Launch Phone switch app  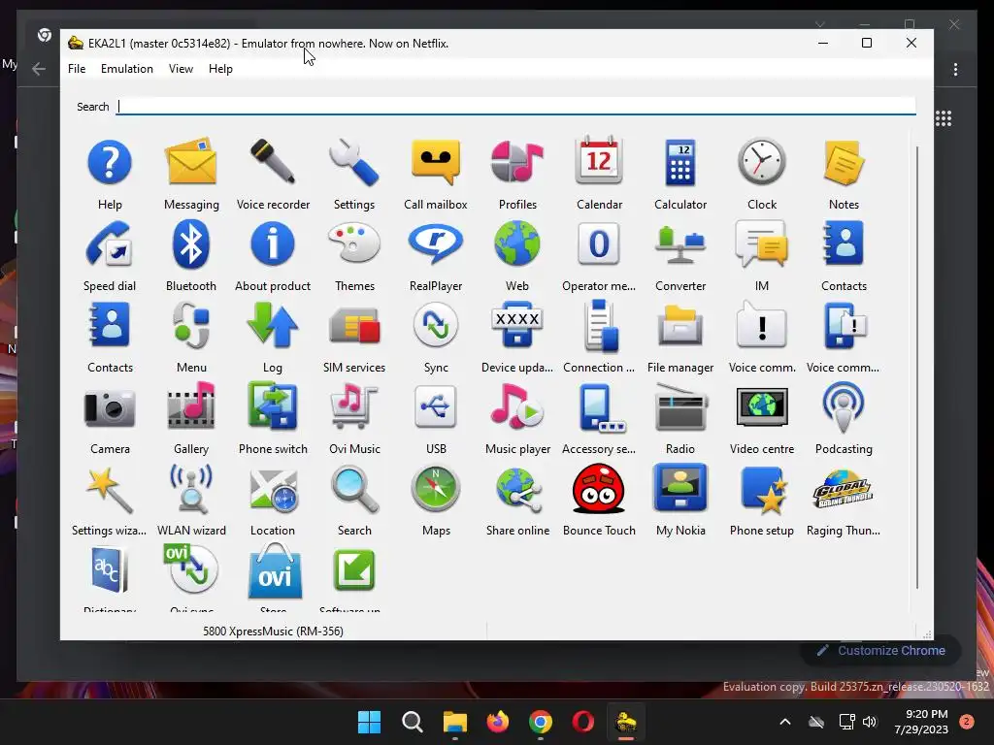click(273, 406)
